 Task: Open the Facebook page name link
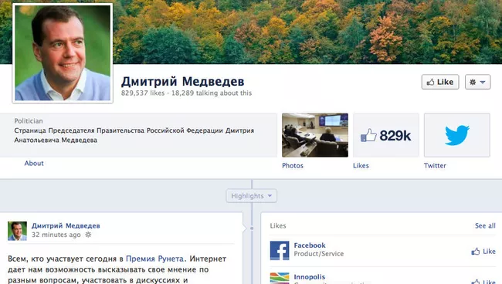[x=310, y=245]
